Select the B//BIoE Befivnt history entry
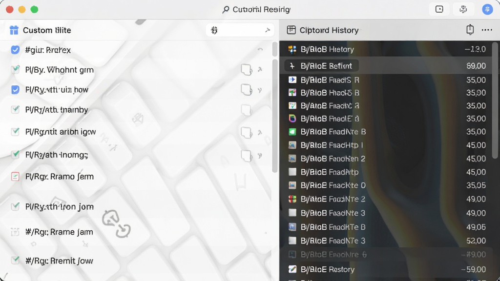500x281 pixels. point(386,66)
